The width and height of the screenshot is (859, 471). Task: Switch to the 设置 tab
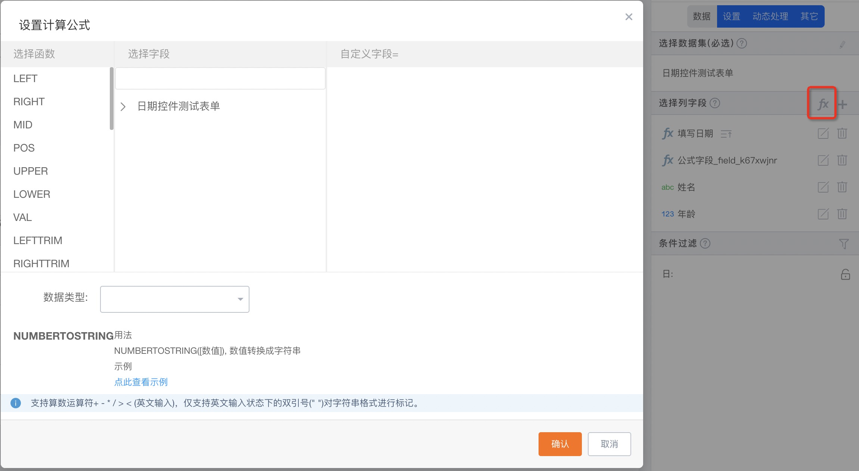point(731,16)
